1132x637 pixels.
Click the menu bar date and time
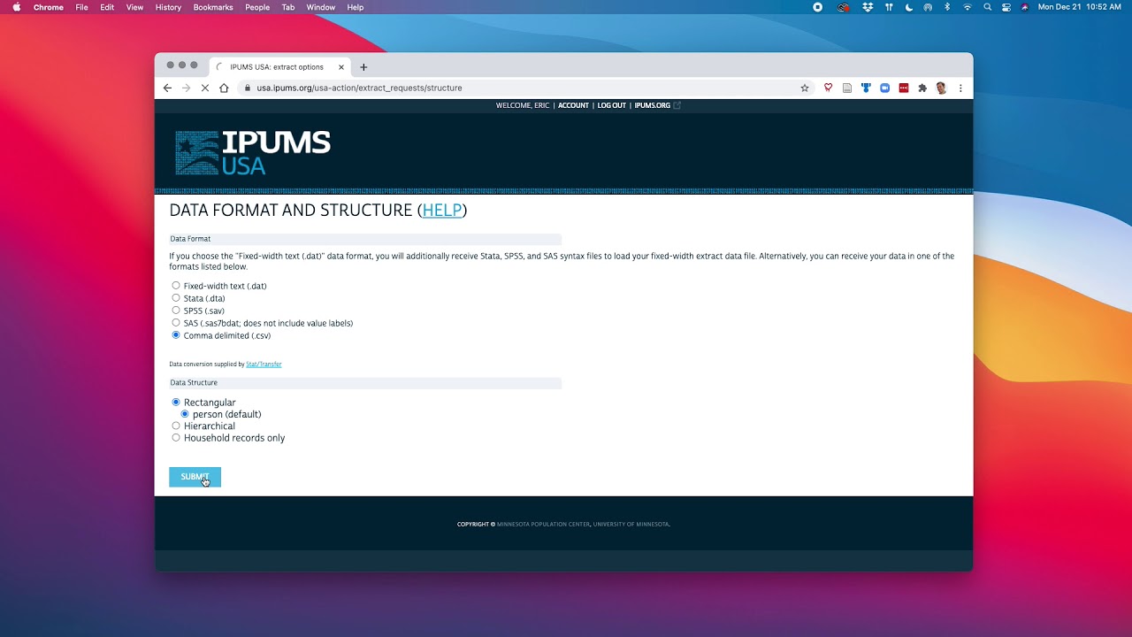(x=1079, y=7)
